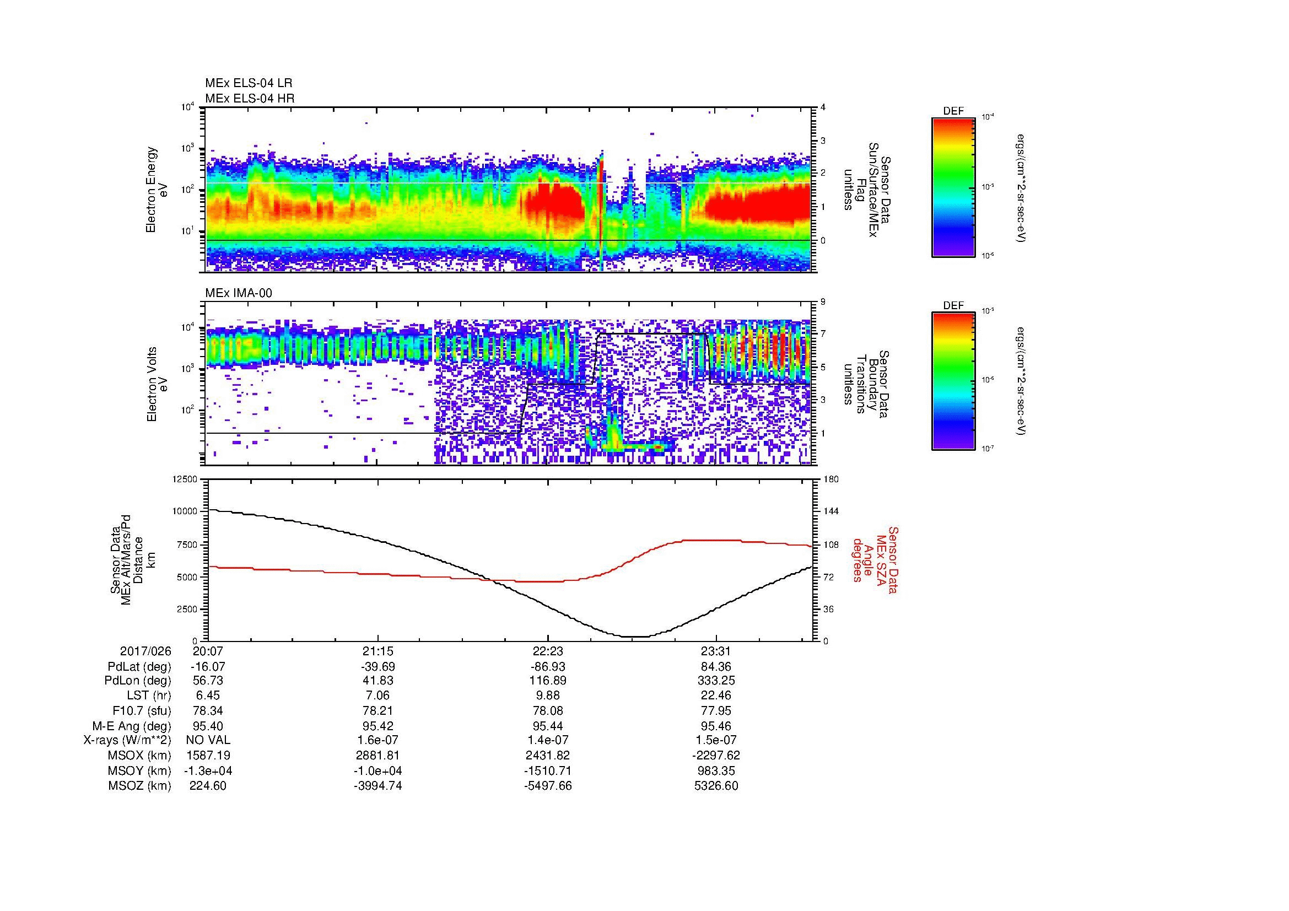Select the F10.7 value 78.34

click(208, 711)
